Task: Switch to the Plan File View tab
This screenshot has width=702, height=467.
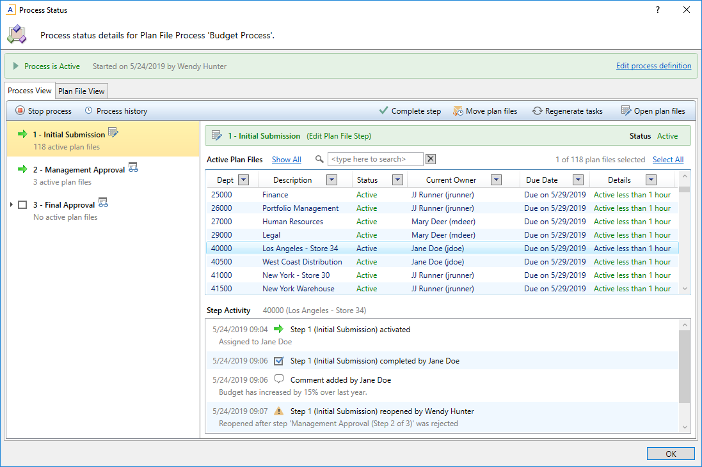Action: [x=81, y=91]
